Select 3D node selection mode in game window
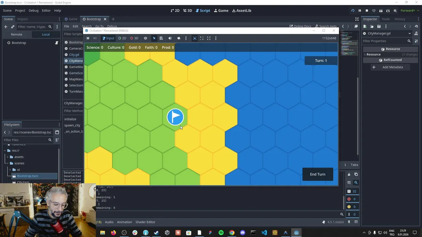 [x=134, y=38]
